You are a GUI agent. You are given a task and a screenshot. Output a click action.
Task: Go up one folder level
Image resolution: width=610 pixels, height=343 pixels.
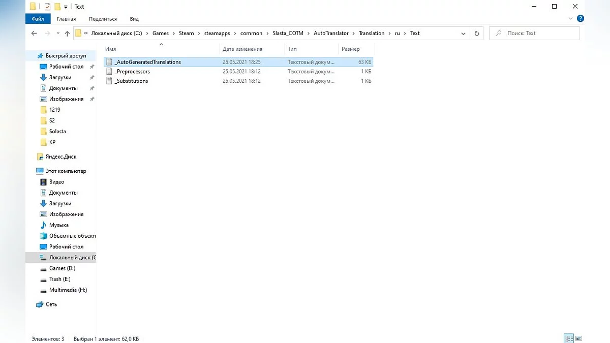pos(67,33)
